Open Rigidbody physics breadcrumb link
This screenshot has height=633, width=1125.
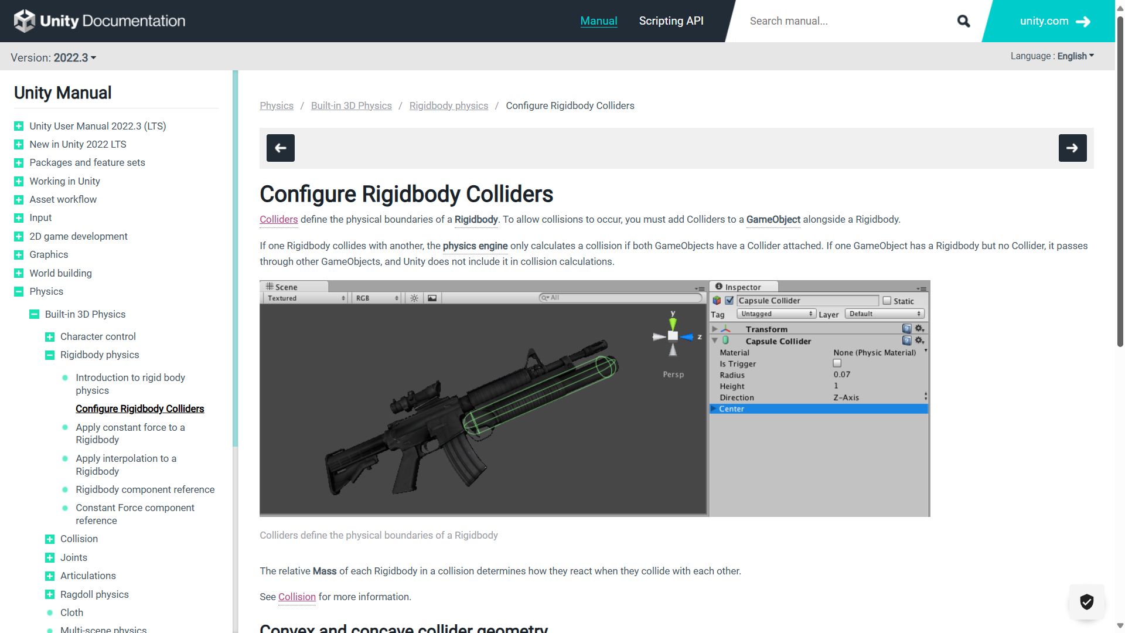coord(448,106)
